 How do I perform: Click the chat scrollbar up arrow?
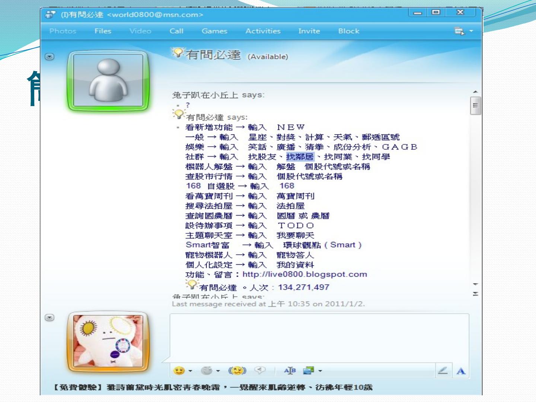point(475,92)
